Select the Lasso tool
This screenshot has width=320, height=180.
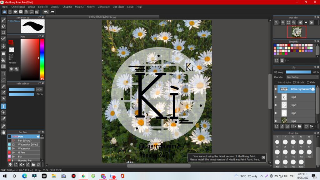pyautogui.click(x=3, y=80)
